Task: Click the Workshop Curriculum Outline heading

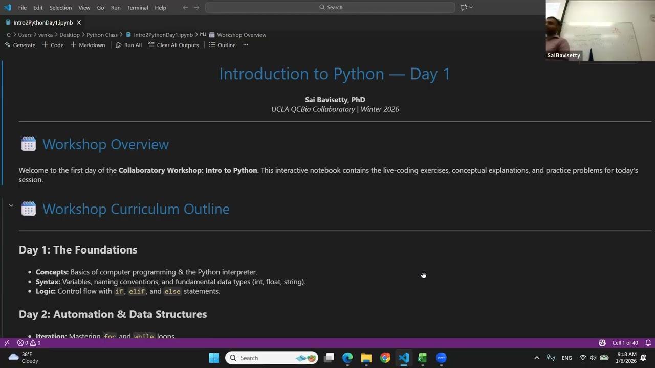Action: [x=136, y=209]
